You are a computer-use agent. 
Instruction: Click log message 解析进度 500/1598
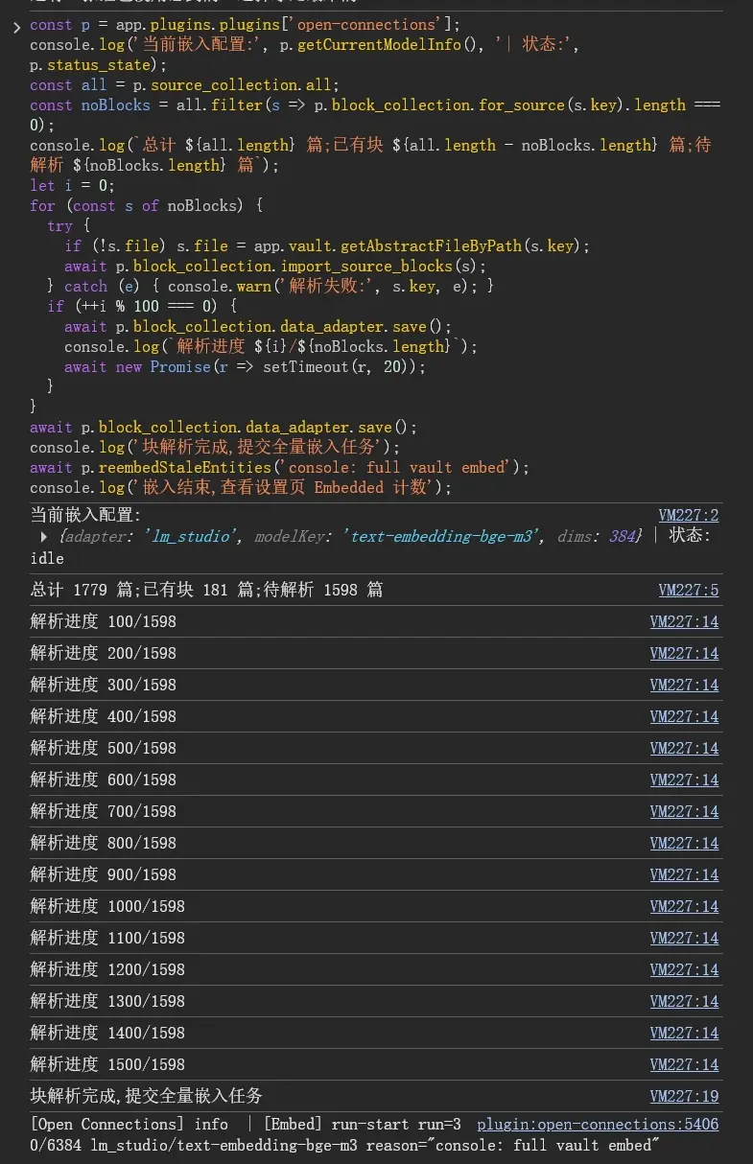(x=103, y=748)
